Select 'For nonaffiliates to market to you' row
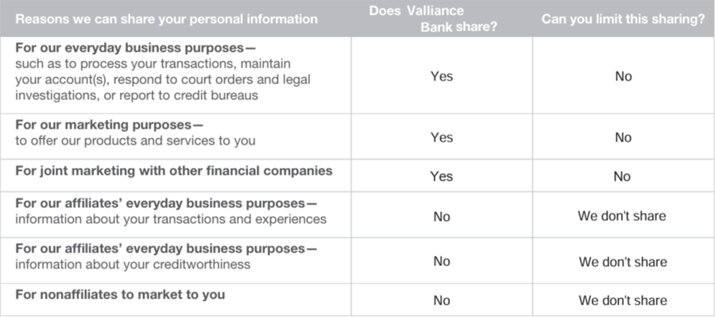 (121, 294)
